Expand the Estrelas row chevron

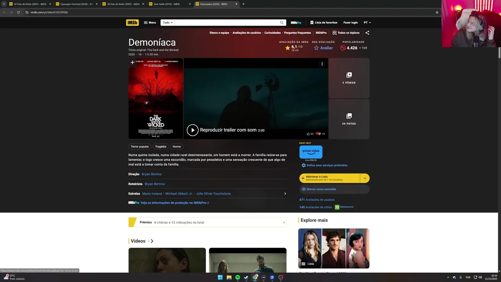tap(285, 193)
